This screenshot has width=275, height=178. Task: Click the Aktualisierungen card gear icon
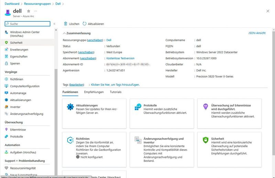coord(70,107)
